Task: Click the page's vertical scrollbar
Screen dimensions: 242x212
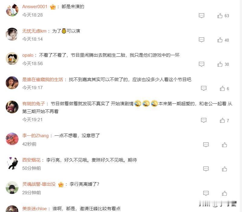Action: pos(241,106)
